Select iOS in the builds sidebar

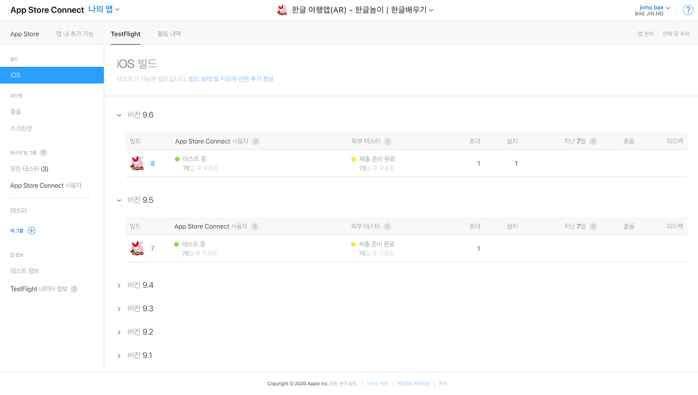(x=52, y=75)
